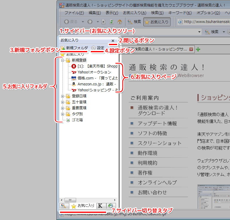Open the お気に入り(A) menu
The image size is (230, 220).
[134, 13]
